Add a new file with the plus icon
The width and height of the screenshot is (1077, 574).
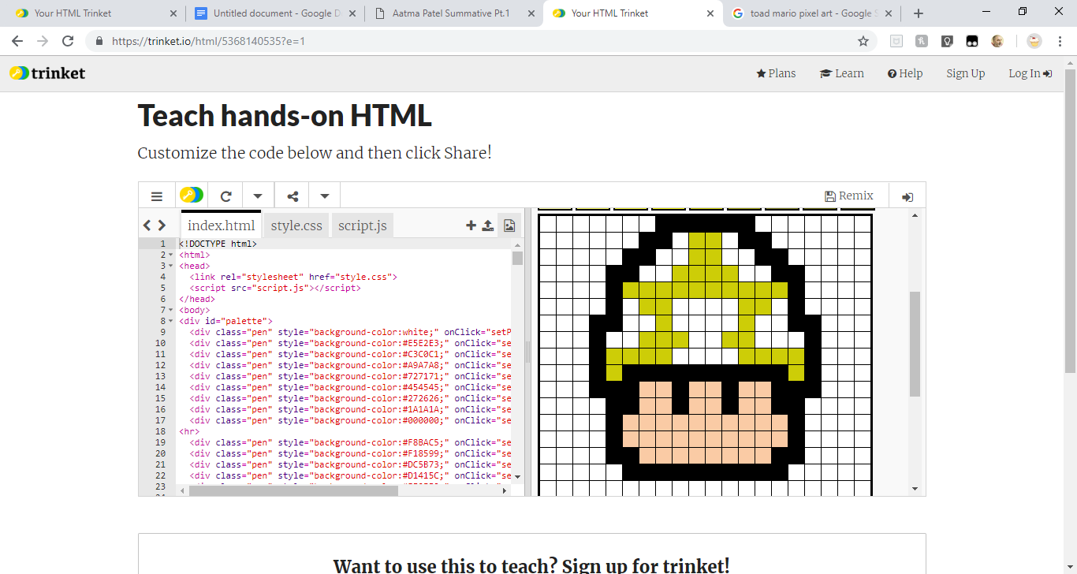pos(471,225)
